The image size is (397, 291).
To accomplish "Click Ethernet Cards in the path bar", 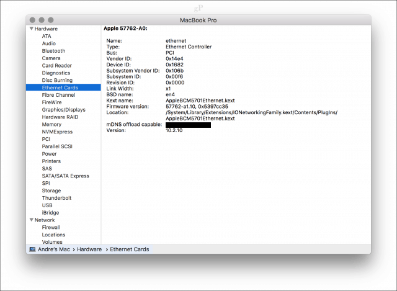I will pyautogui.click(x=130, y=249).
